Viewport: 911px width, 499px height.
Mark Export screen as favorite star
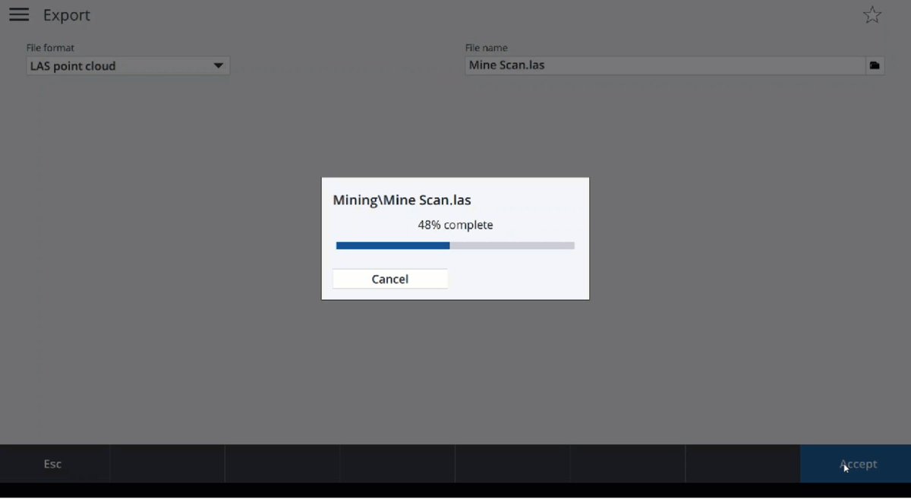[872, 15]
